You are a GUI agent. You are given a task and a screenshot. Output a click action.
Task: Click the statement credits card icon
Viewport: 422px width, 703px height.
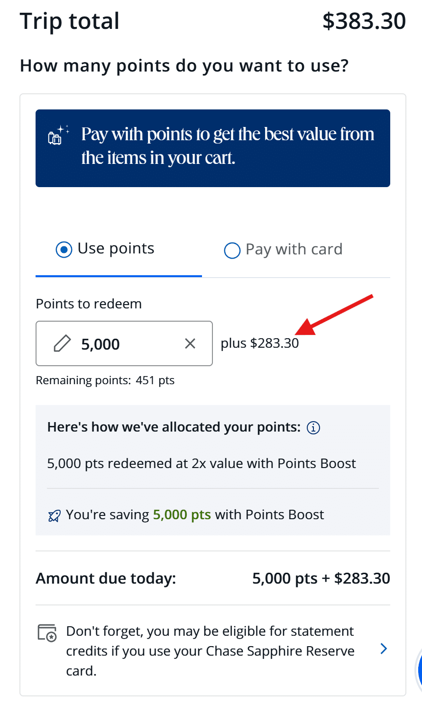tap(47, 633)
